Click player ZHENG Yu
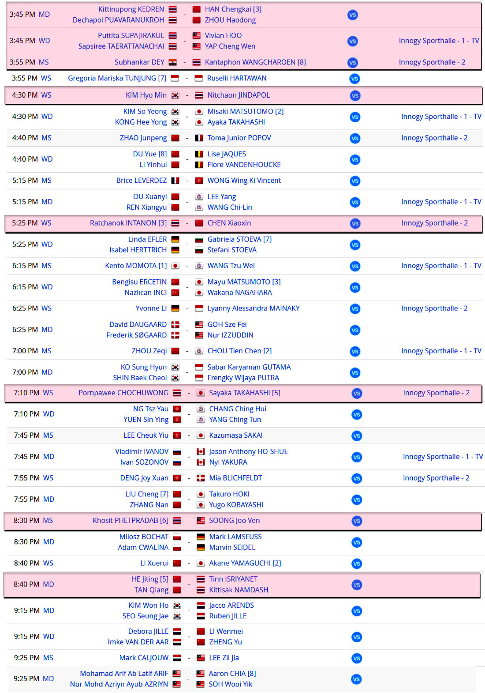The image size is (485, 693). (x=225, y=642)
